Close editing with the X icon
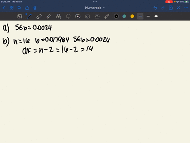Screen dimensions: 190x143 coord(179,8)
